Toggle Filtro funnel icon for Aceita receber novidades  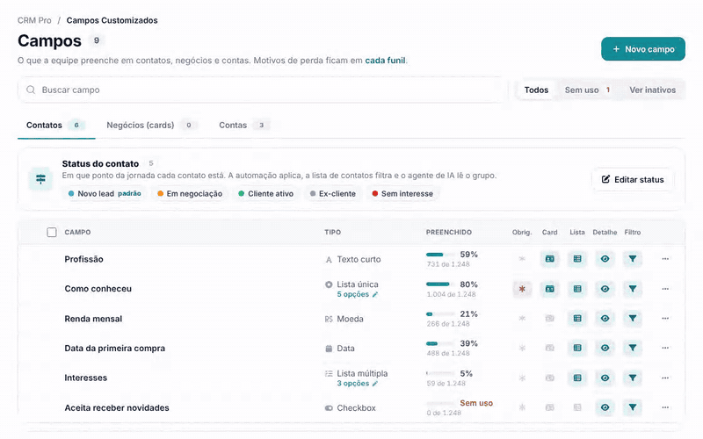633,407
